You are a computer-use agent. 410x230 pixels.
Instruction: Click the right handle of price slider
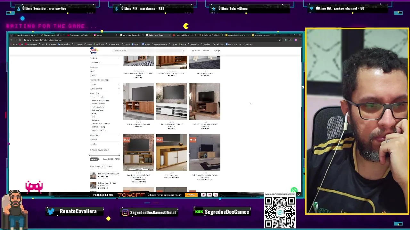[x=119, y=156]
